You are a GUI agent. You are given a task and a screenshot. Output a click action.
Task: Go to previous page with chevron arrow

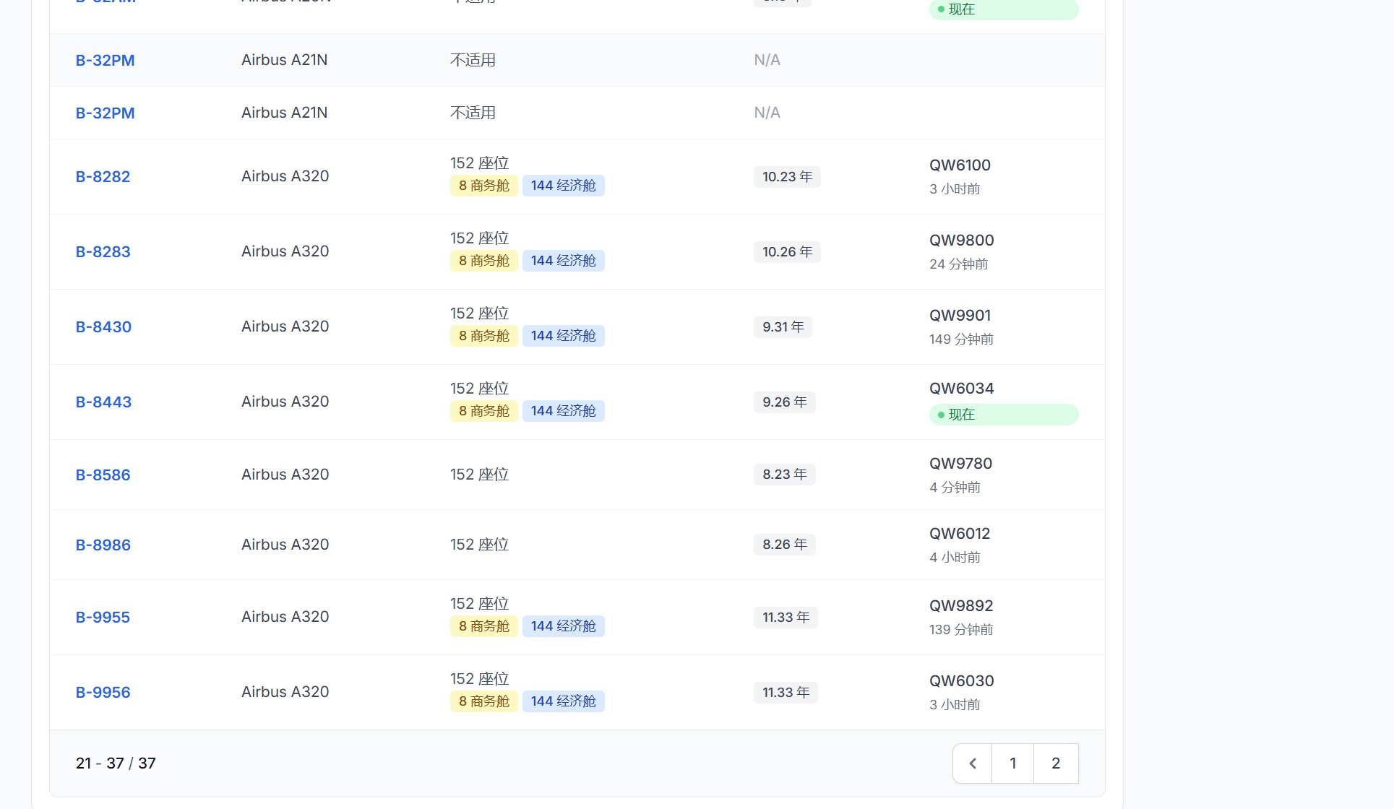[973, 763]
